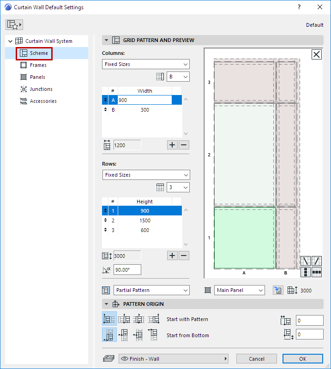Screen dimensions: 331x369
Task: Move row 3 using its reorder arrows
Action: click(105, 230)
